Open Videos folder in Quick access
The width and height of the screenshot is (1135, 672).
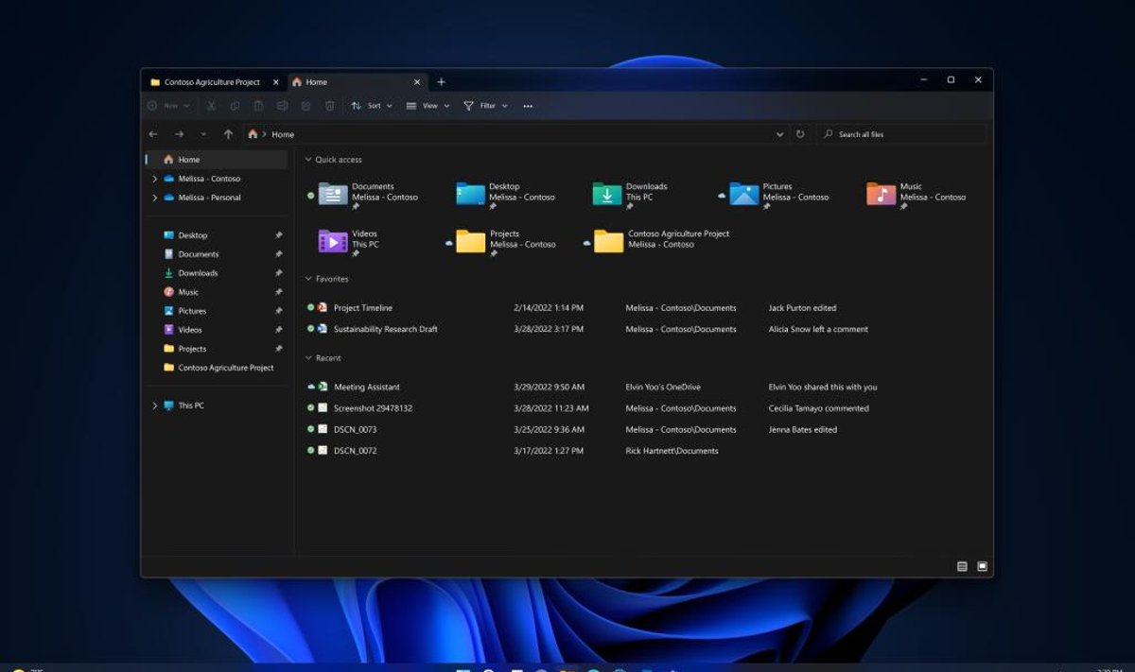point(348,242)
